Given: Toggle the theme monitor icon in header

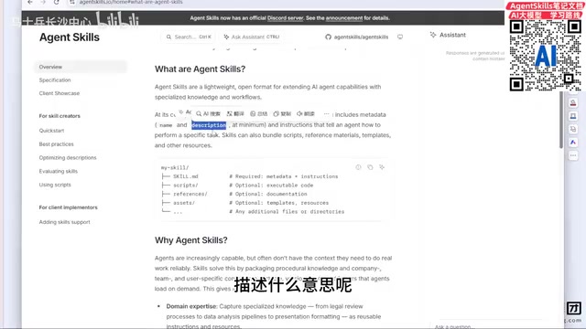Looking at the screenshot, I should 400,37.
